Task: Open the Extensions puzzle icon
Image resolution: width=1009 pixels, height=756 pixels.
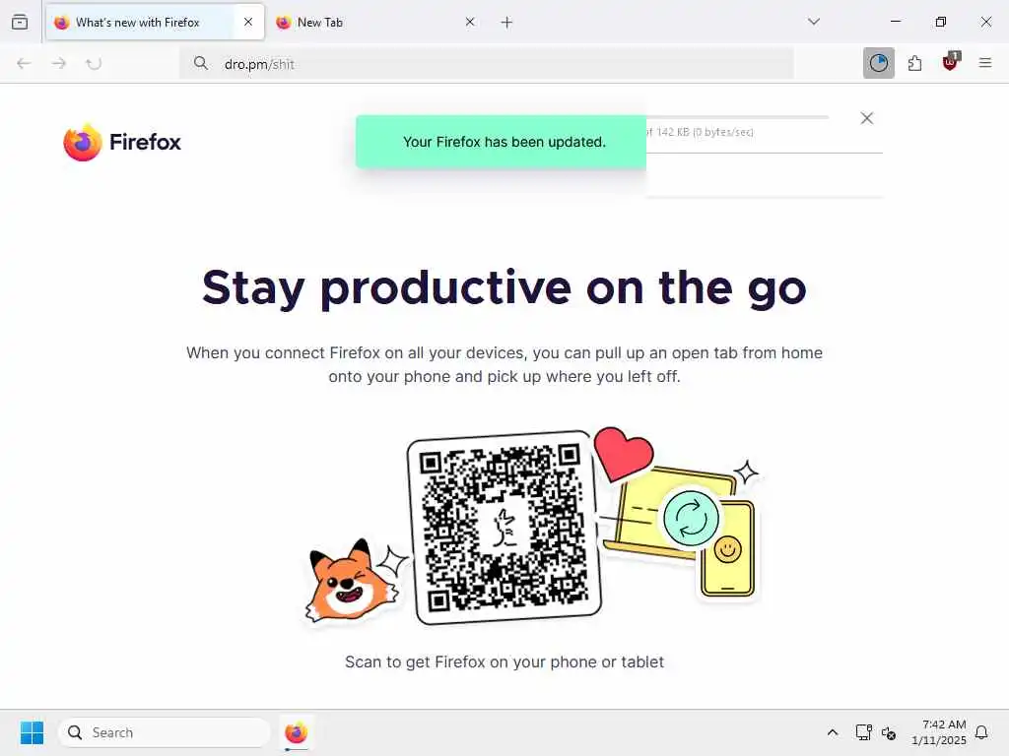Action: (x=914, y=63)
